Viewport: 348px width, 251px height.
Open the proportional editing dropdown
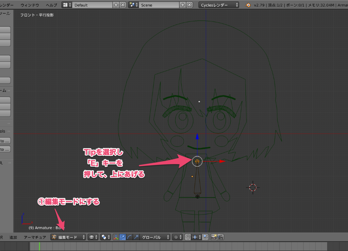177,237
